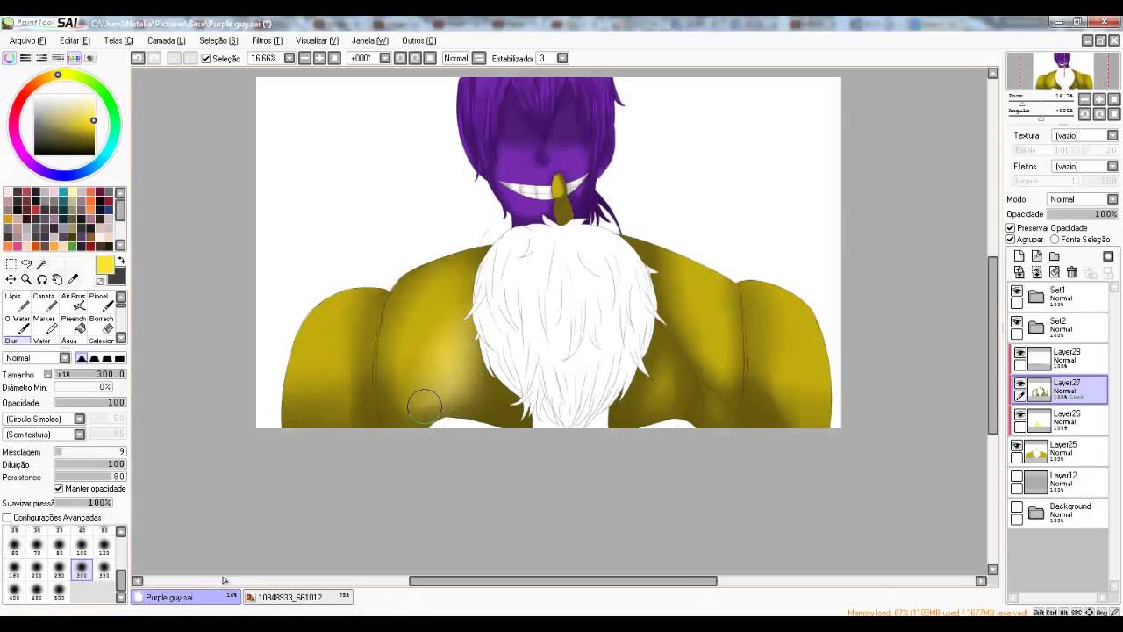Select the Preench bucket fill tool
The width and height of the screenshot is (1123, 632).
tap(73, 325)
